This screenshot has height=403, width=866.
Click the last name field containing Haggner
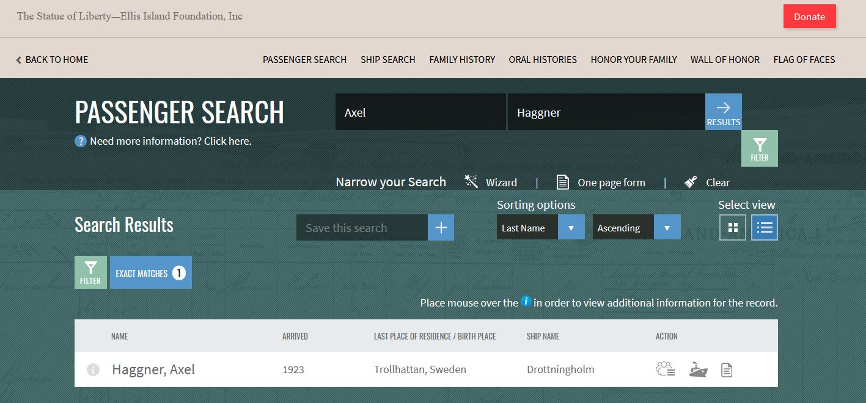(606, 112)
